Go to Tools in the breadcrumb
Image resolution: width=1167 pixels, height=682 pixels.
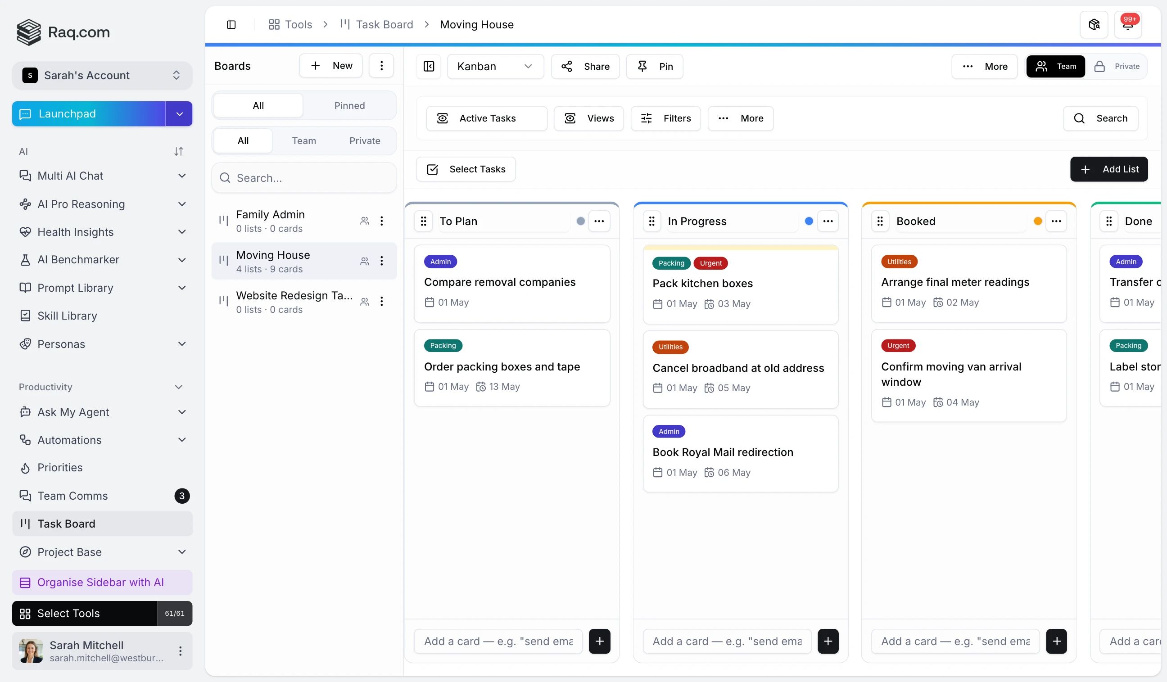point(290,25)
